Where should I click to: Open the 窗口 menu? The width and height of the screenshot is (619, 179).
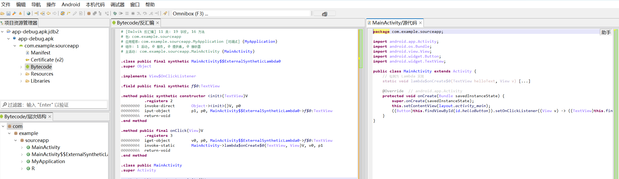pyautogui.click(x=135, y=5)
